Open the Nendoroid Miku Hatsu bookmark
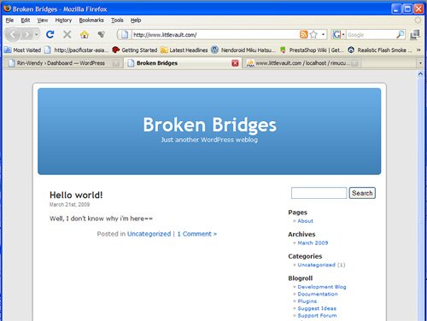 [243, 50]
